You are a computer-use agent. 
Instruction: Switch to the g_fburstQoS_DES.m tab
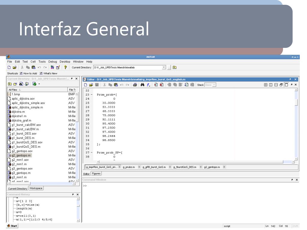185,167
